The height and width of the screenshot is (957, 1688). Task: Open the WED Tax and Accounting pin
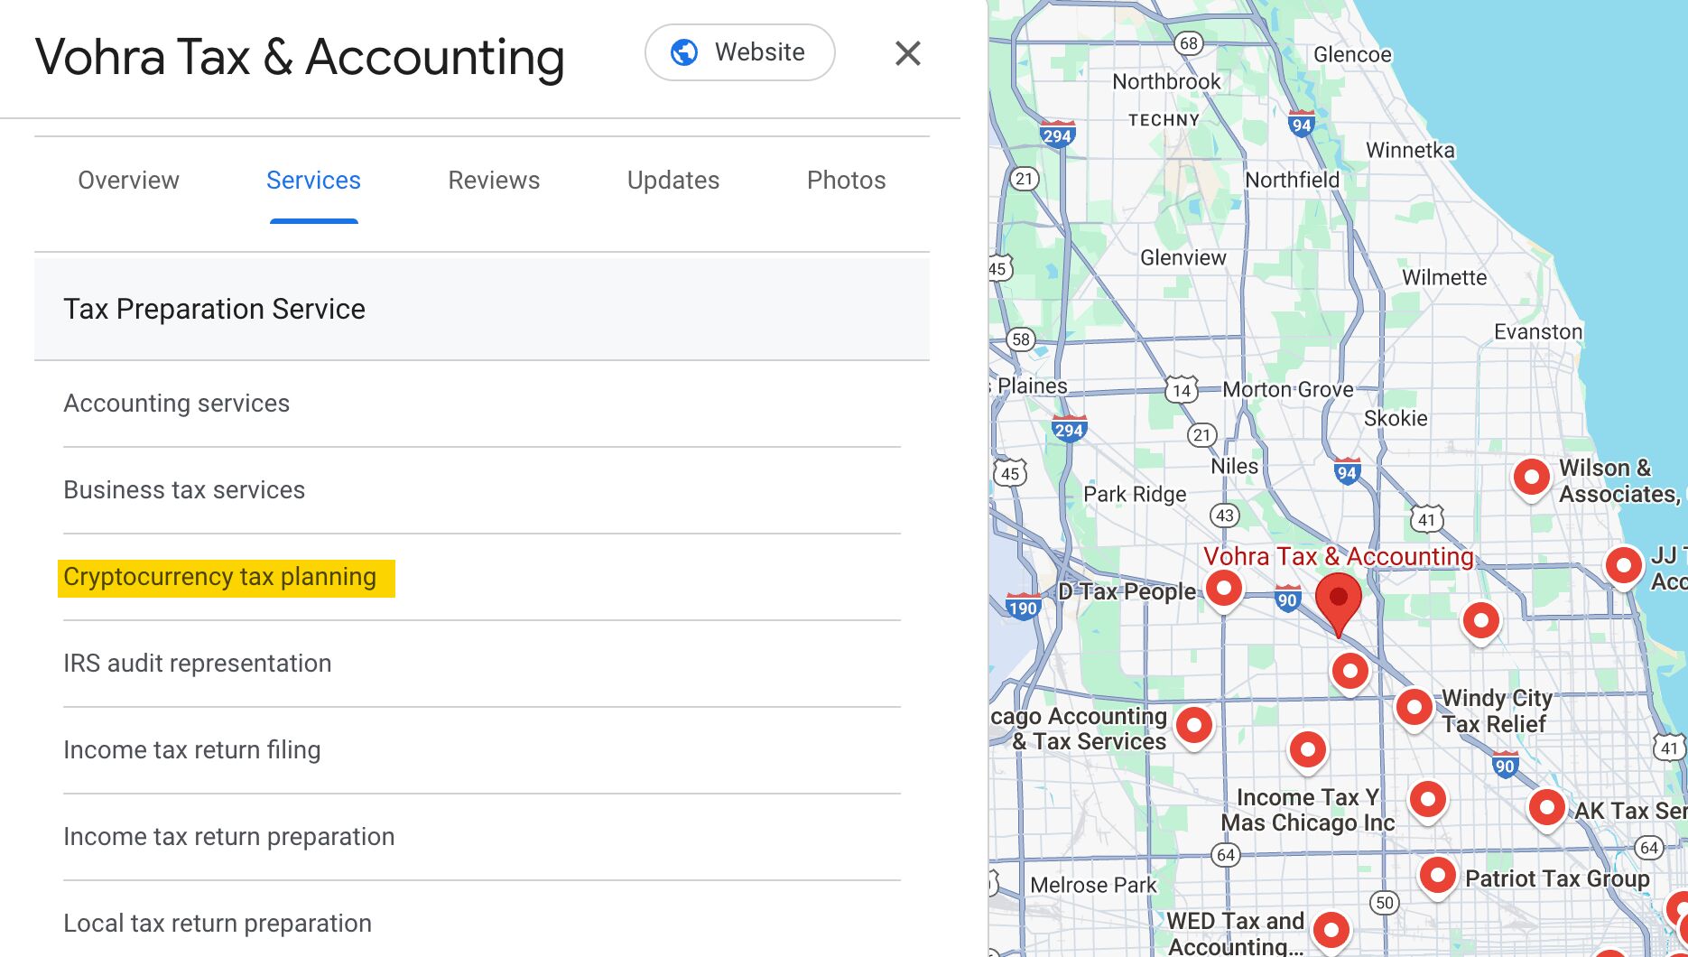tap(1331, 931)
